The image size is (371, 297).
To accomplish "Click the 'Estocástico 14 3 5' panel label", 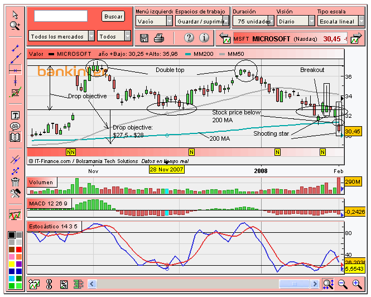I will pyautogui.click(x=54, y=227).
